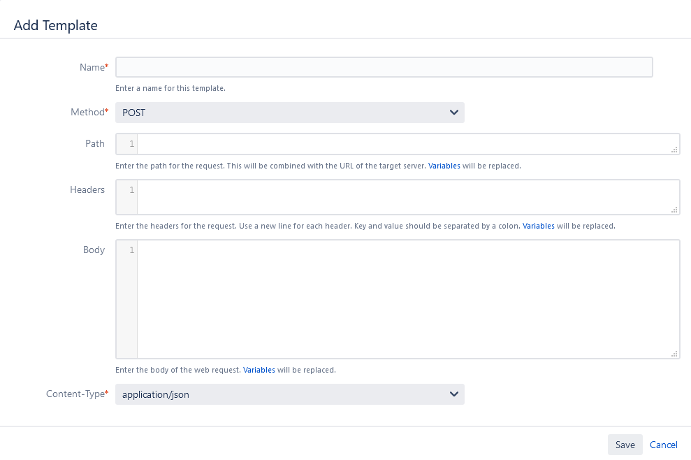Viewport: 691px width, 460px height.
Task: Open the Method dropdown showing POST
Action: (x=289, y=113)
